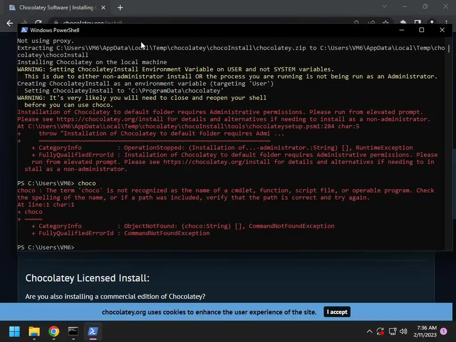This screenshot has height=342, width=456.
Task: Reload the Chocolatey page
Action: (x=38, y=22)
